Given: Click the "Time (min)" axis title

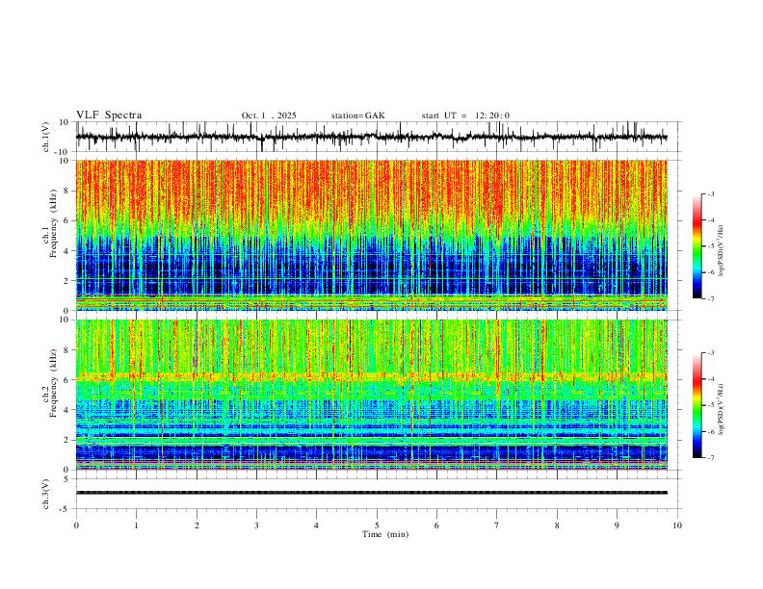Looking at the screenshot, I should point(385,534).
